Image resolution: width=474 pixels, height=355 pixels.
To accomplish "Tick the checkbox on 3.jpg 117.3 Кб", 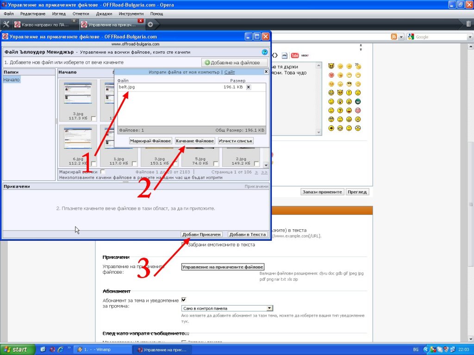I will coord(94,118).
